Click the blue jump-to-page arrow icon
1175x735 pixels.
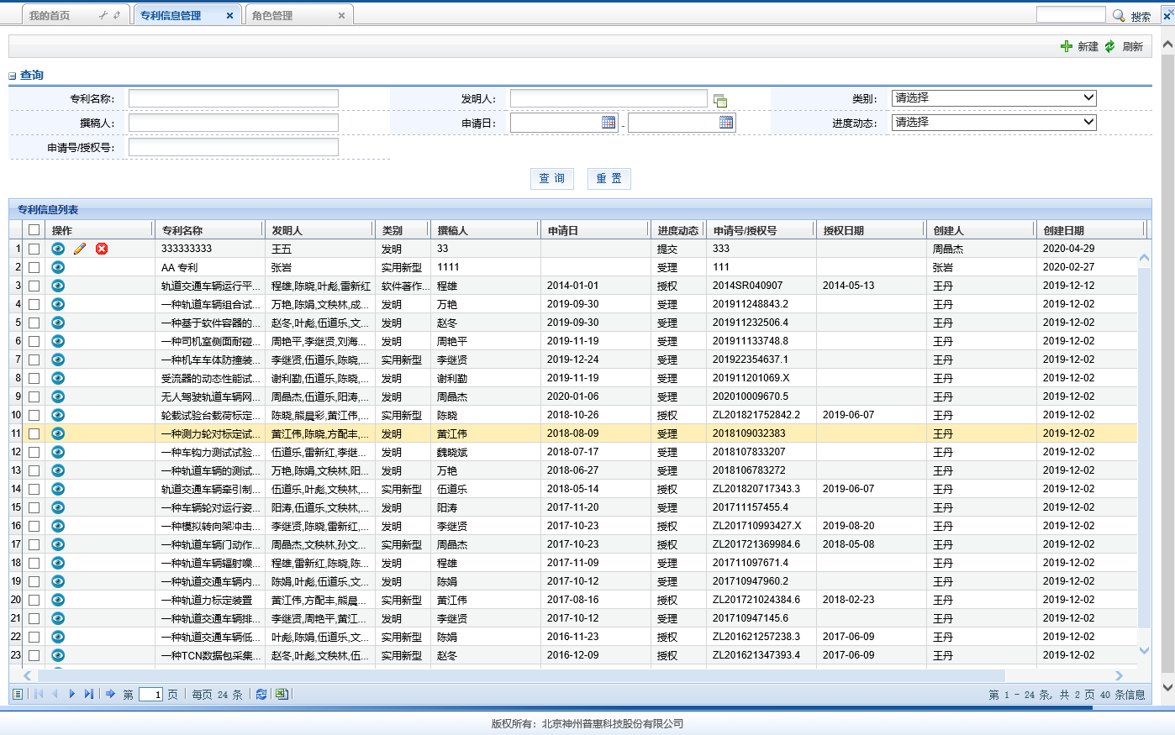click(110, 694)
